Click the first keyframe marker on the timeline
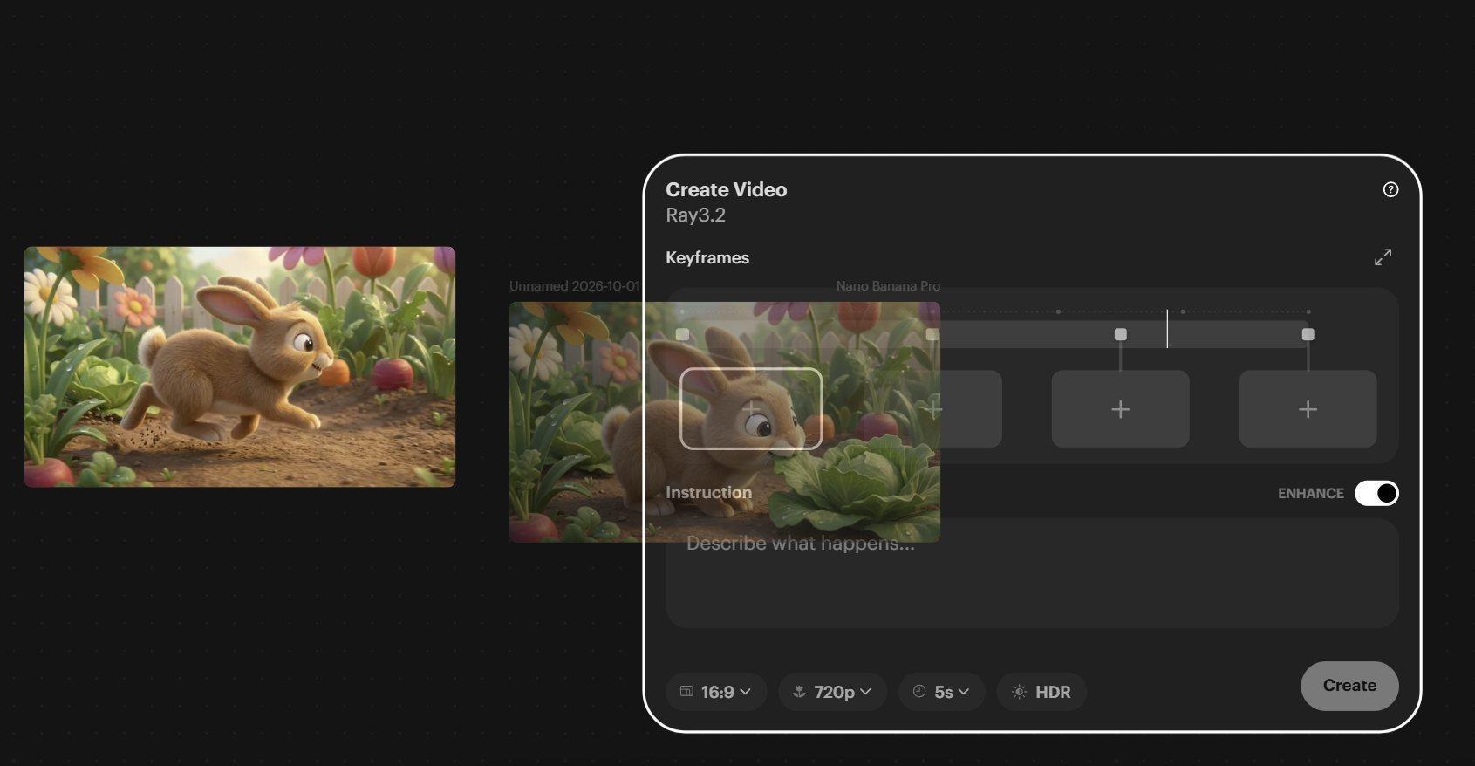 pos(682,335)
